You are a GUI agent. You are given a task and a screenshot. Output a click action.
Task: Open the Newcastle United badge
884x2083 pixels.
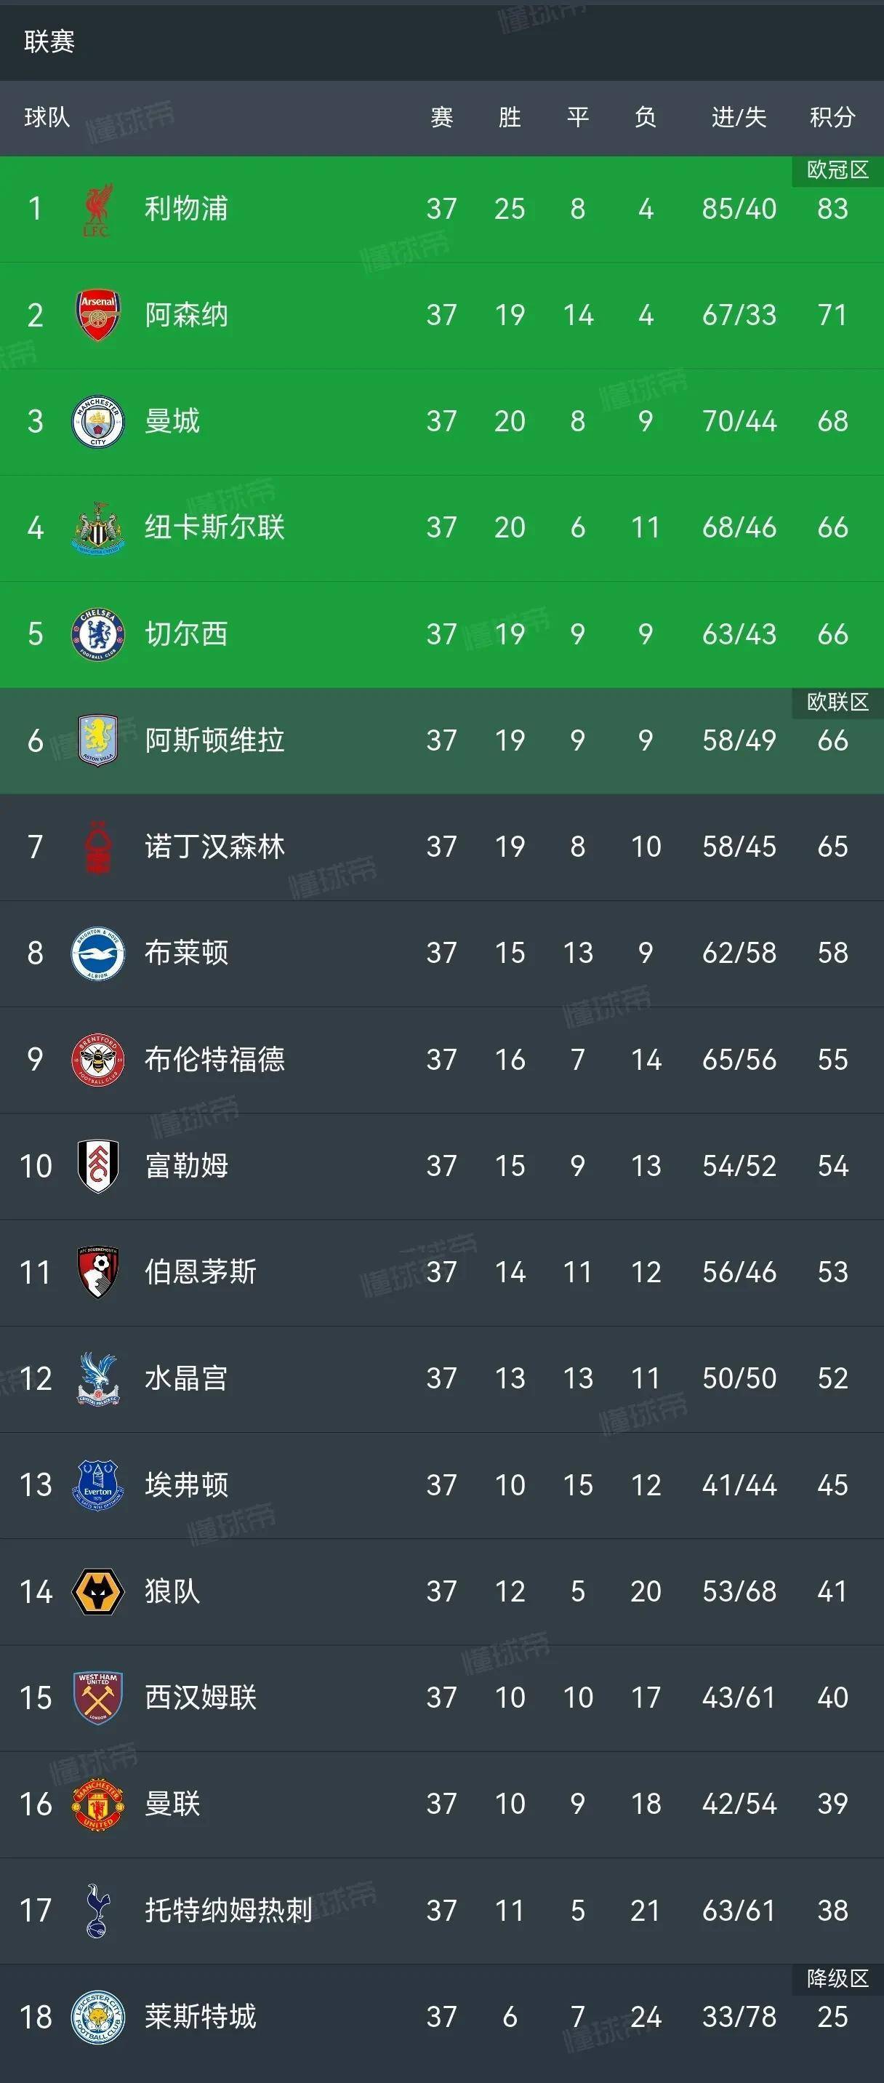pyautogui.click(x=97, y=527)
